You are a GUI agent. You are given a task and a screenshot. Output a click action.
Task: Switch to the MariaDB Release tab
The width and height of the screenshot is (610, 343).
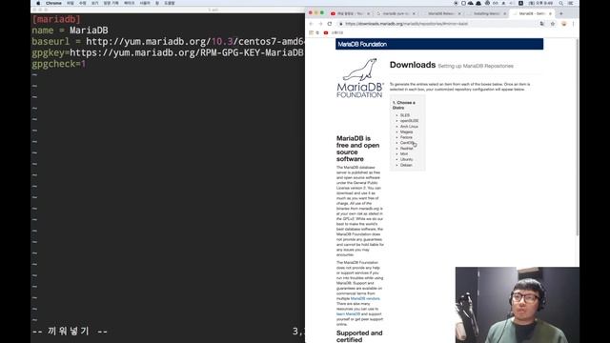440,13
